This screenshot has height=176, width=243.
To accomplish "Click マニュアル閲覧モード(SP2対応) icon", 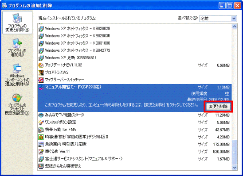I will tap(41, 87).
